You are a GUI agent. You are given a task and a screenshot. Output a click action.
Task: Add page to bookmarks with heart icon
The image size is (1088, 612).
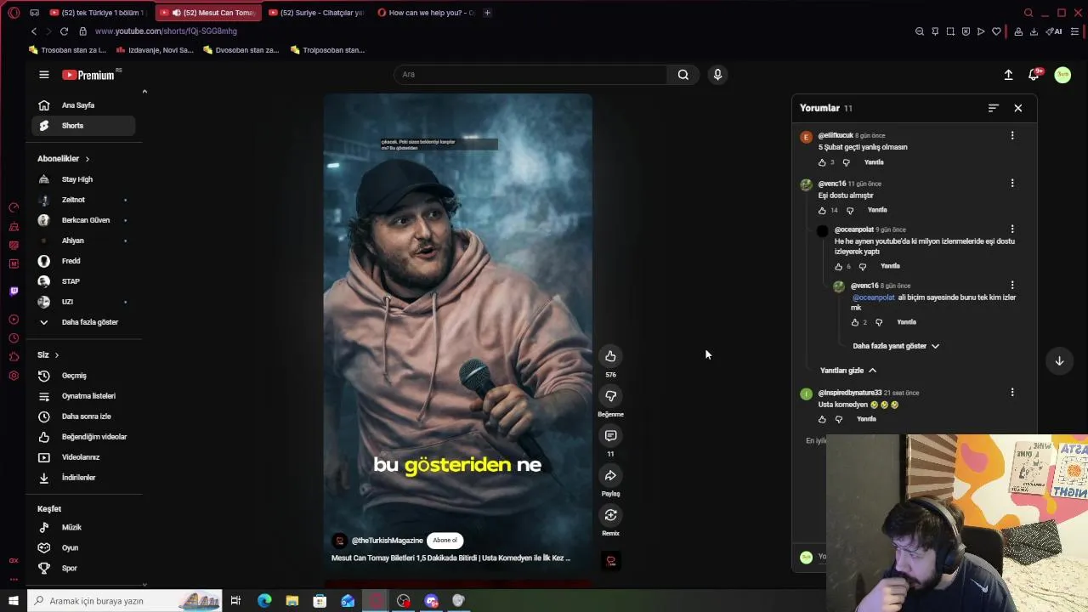click(x=996, y=31)
